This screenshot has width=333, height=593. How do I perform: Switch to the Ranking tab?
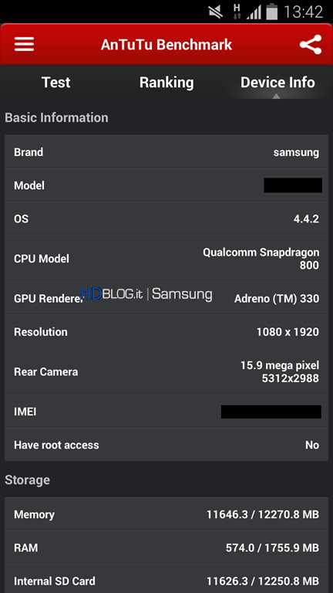pyautogui.click(x=166, y=83)
